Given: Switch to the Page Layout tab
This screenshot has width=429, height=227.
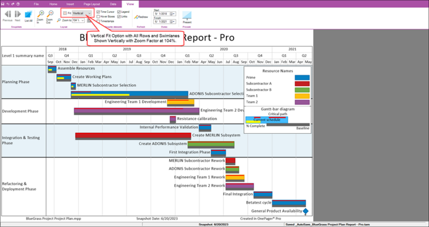Looking at the screenshot, I should click(93, 4).
